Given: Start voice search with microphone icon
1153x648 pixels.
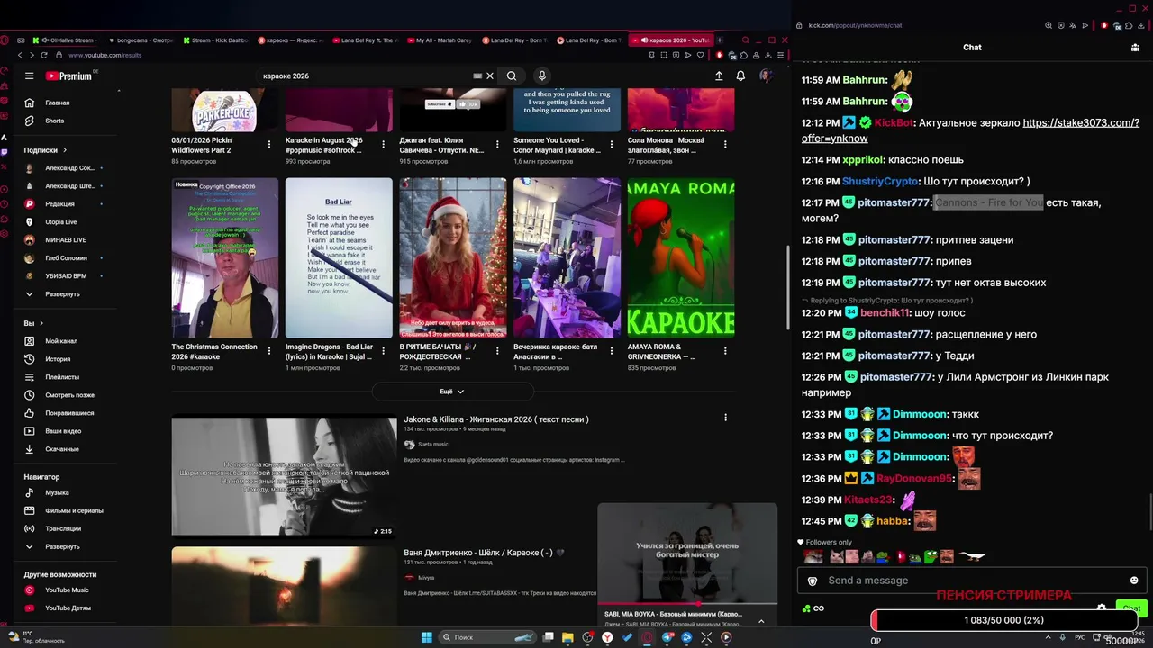Looking at the screenshot, I should coord(541,76).
